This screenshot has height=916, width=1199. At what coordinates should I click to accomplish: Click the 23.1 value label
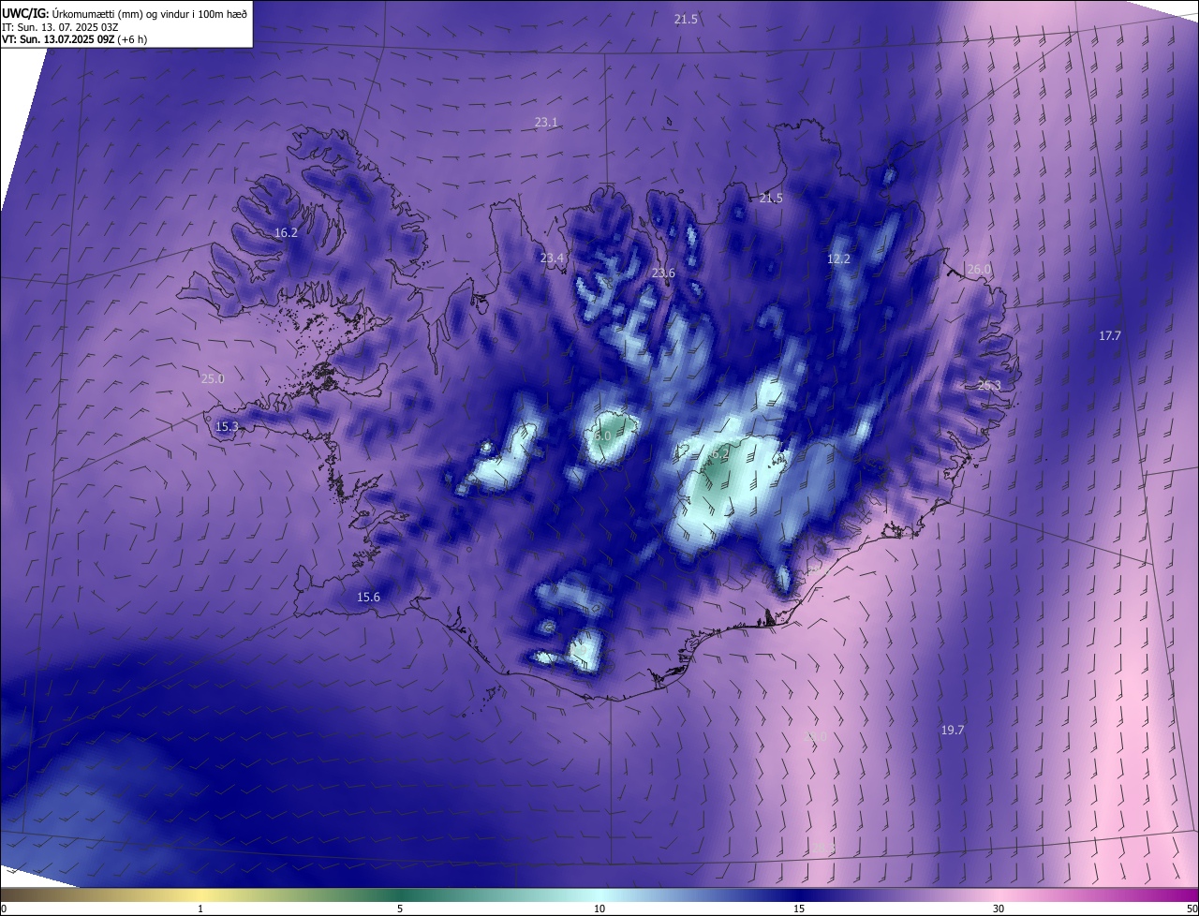[x=546, y=123]
